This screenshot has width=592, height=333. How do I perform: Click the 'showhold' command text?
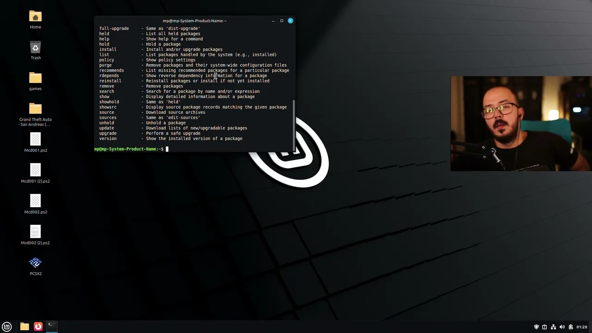[109, 102]
